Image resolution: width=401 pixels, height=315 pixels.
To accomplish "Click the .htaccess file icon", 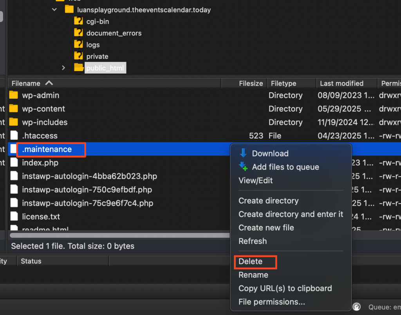I will coord(14,136).
